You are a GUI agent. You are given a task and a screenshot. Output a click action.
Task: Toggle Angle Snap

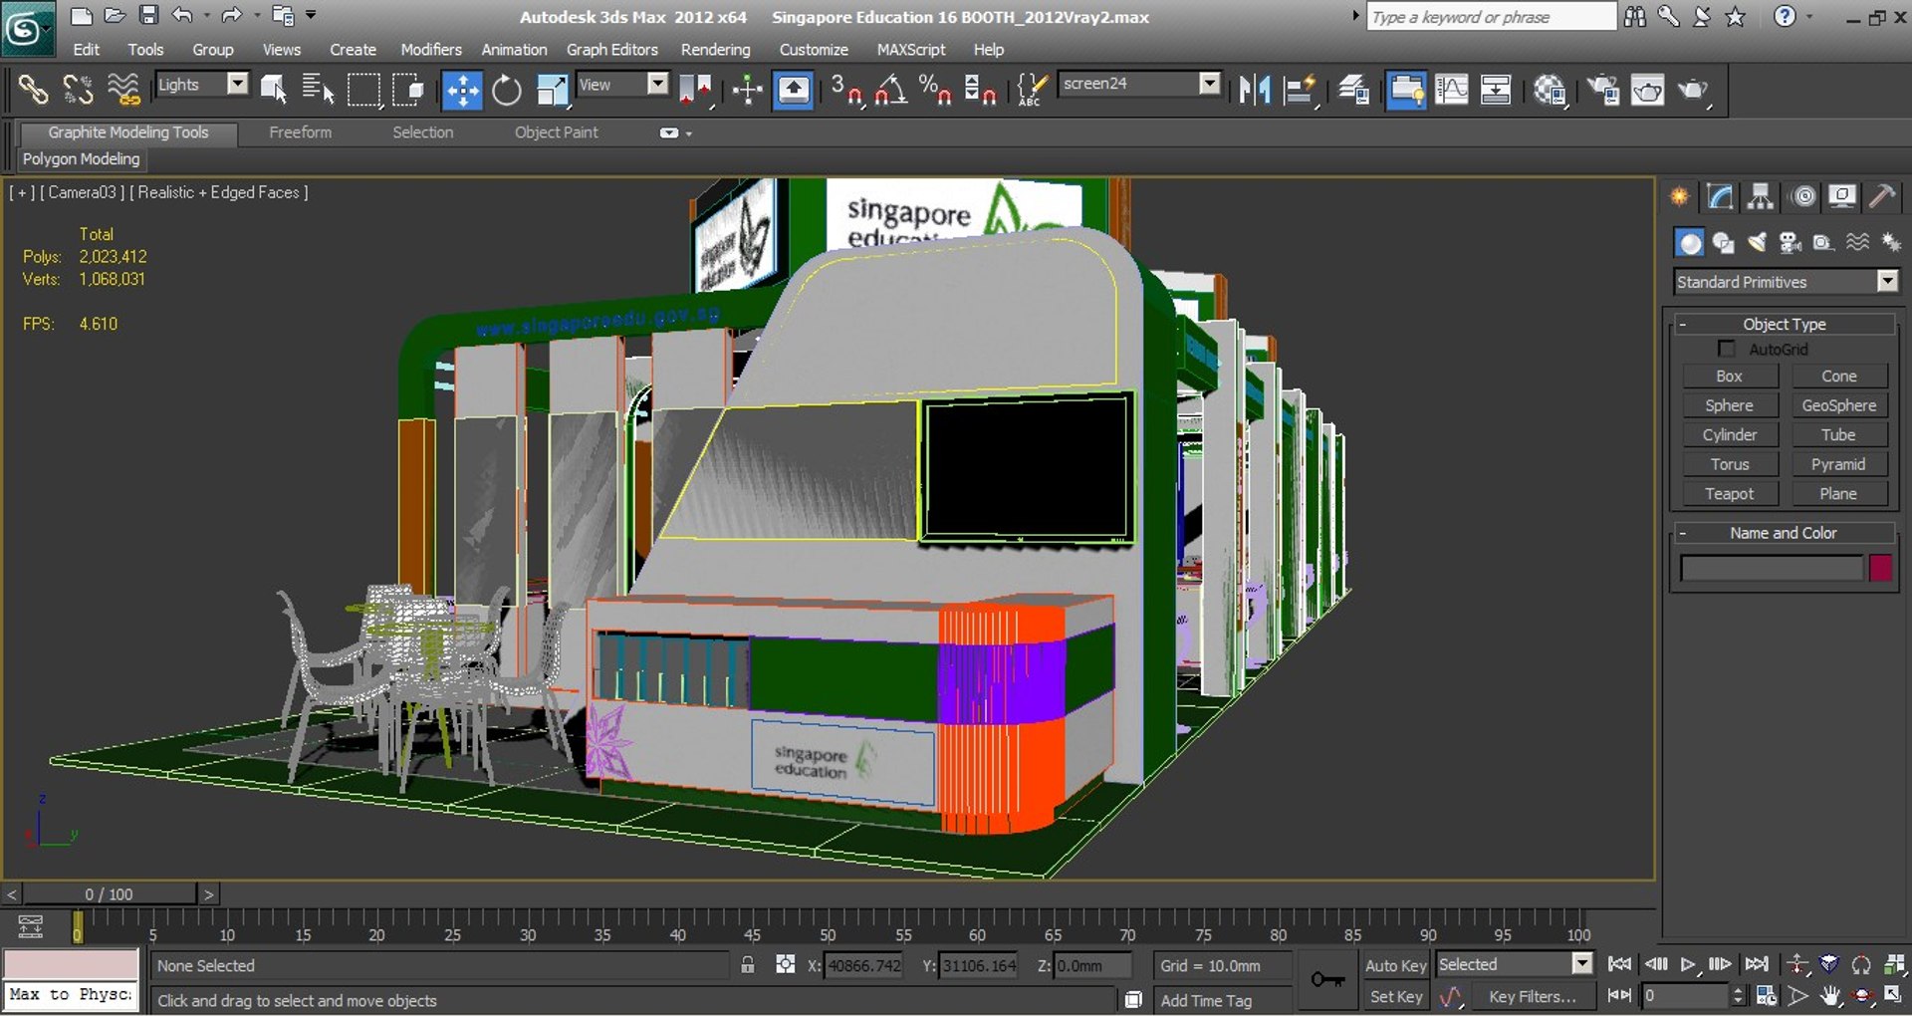(x=890, y=90)
